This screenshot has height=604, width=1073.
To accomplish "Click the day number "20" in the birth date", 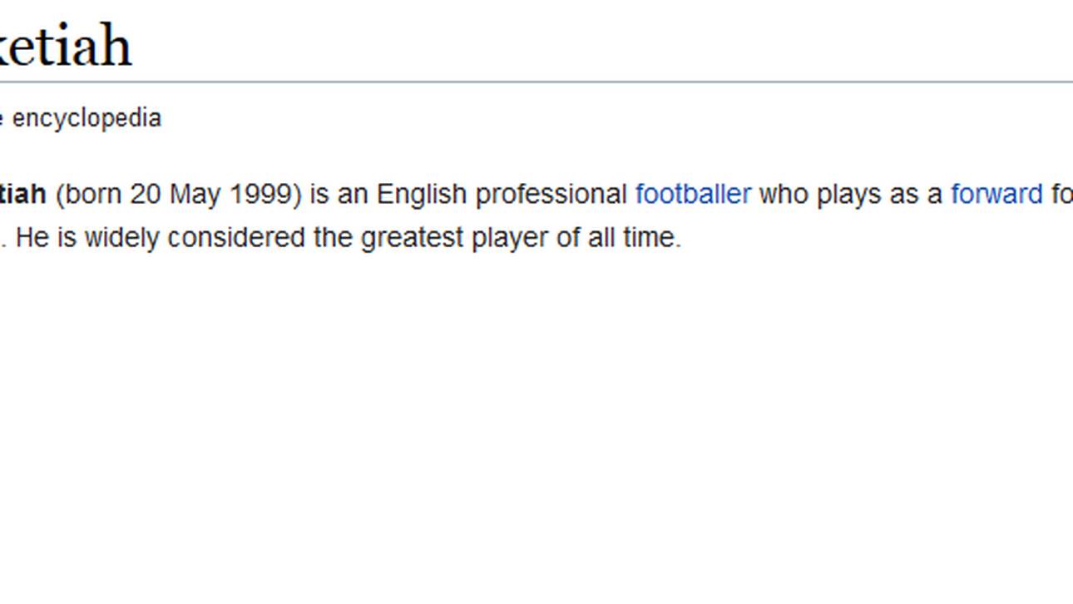I will (x=145, y=195).
